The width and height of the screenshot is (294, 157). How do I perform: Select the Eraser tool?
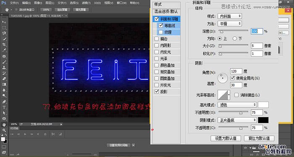(x=4, y=78)
